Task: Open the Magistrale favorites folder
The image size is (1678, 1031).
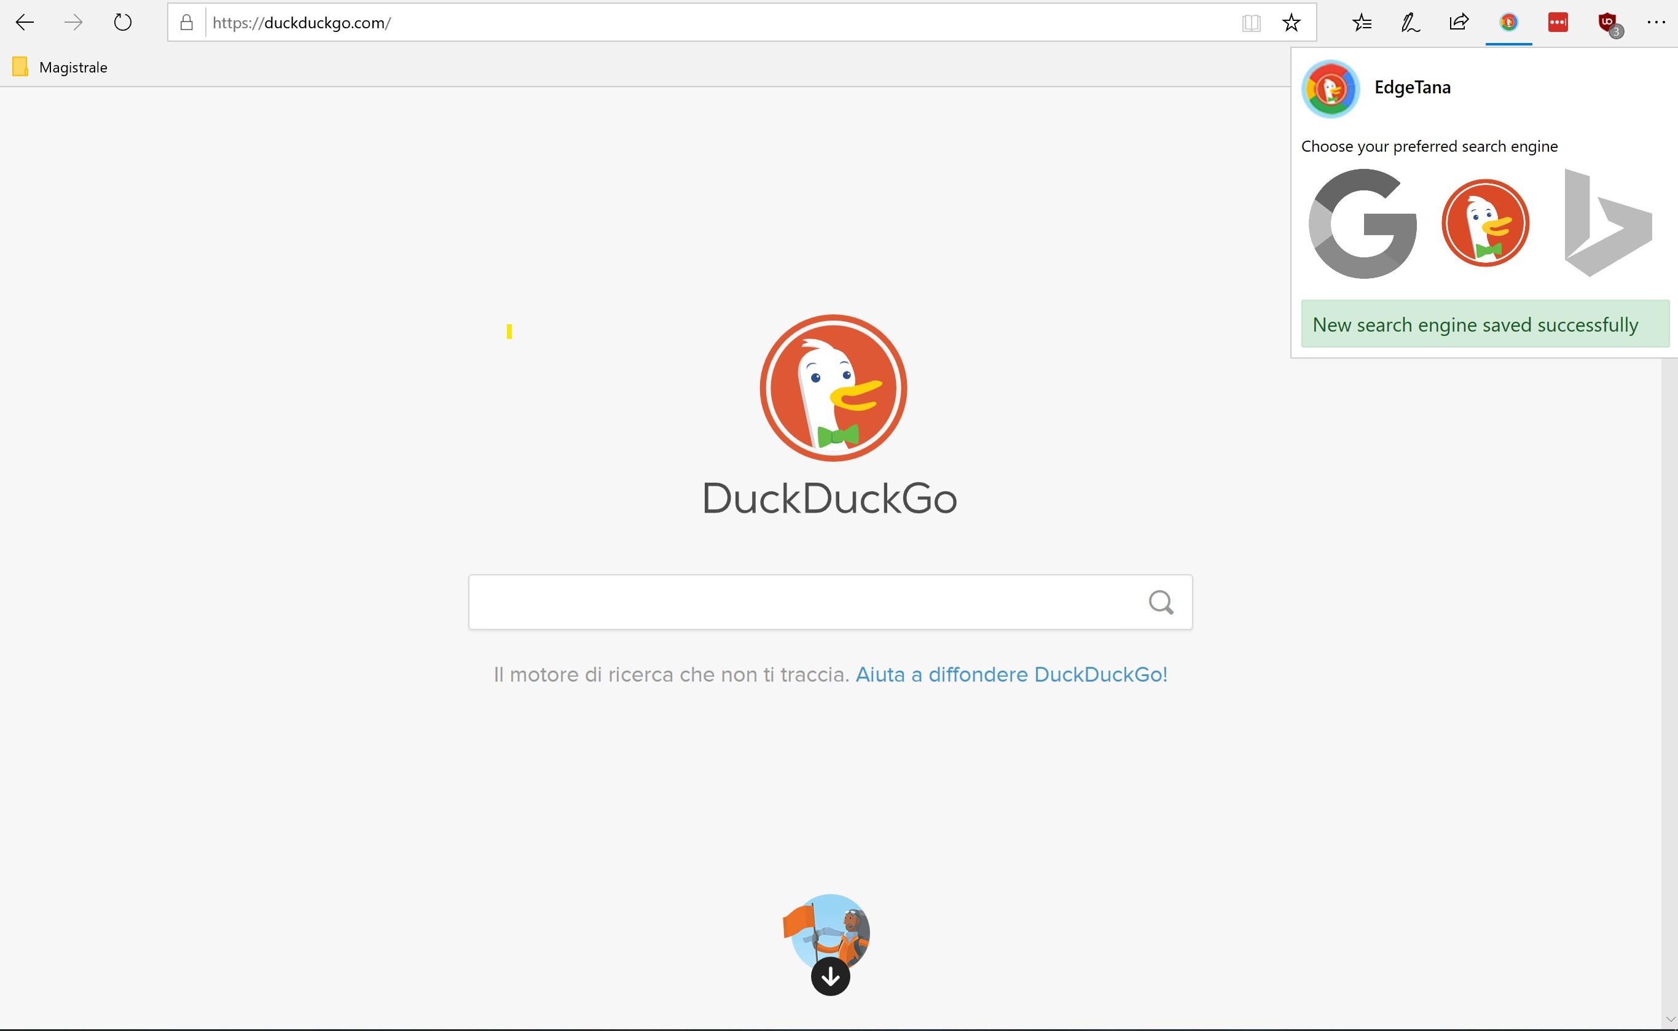Action: pos(60,67)
